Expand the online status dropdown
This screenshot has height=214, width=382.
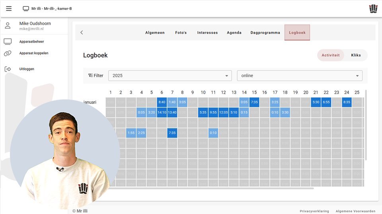pyautogui.click(x=299, y=75)
